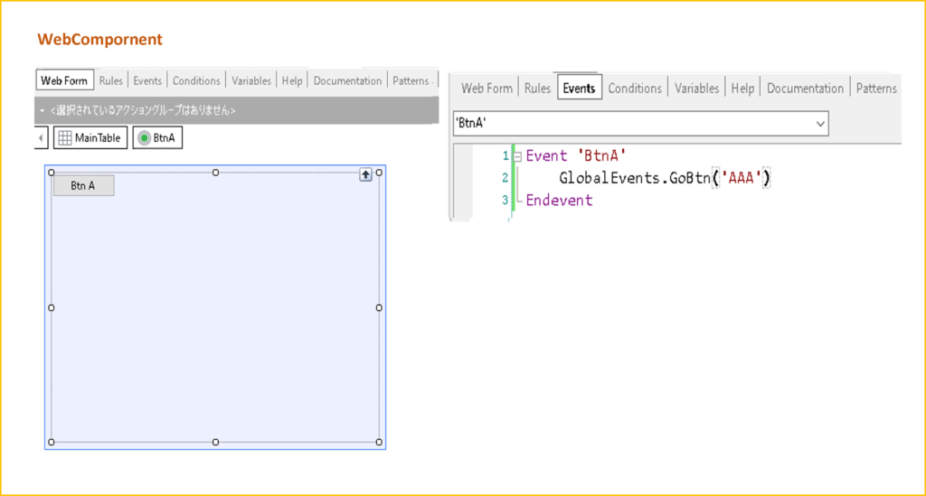
Task: Show Documentation tab in left panel
Action: 347,80
